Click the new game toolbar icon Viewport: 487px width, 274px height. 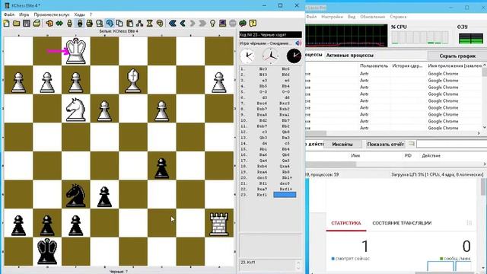(x=7, y=24)
